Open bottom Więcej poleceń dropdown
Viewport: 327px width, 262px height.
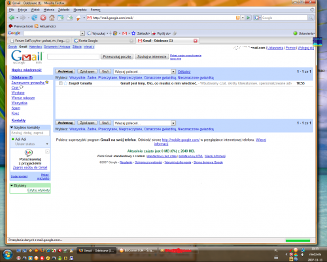click(x=173, y=123)
